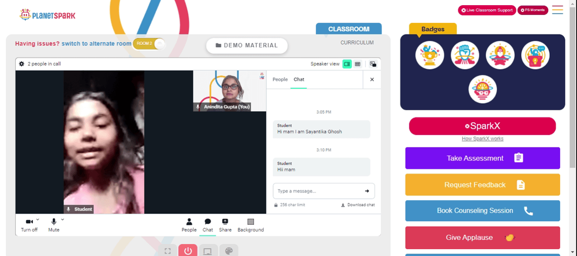Mute the microphone
The width and height of the screenshot is (577, 256).
tap(54, 225)
